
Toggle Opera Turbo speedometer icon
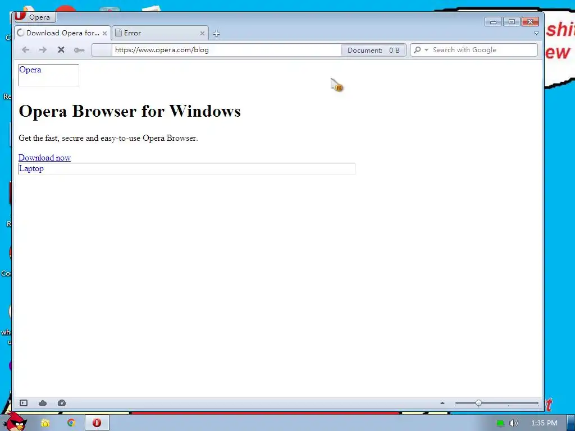(x=62, y=403)
